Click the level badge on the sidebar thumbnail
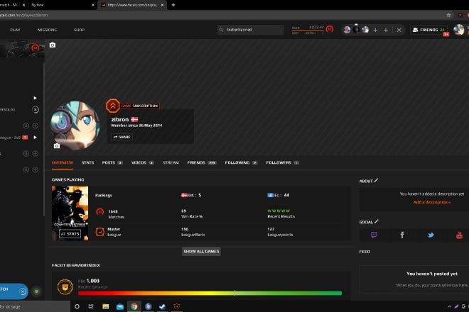Screen dimensions: 469x312 [x=36, y=48]
